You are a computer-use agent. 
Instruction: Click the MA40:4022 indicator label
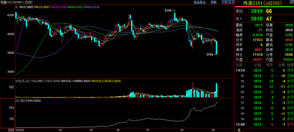point(75,7)
